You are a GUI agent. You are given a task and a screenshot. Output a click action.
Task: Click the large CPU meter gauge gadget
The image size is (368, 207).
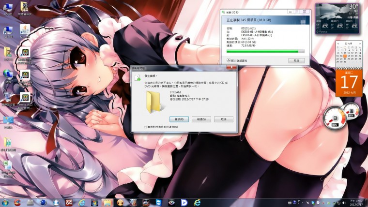[x=335, y=118]
